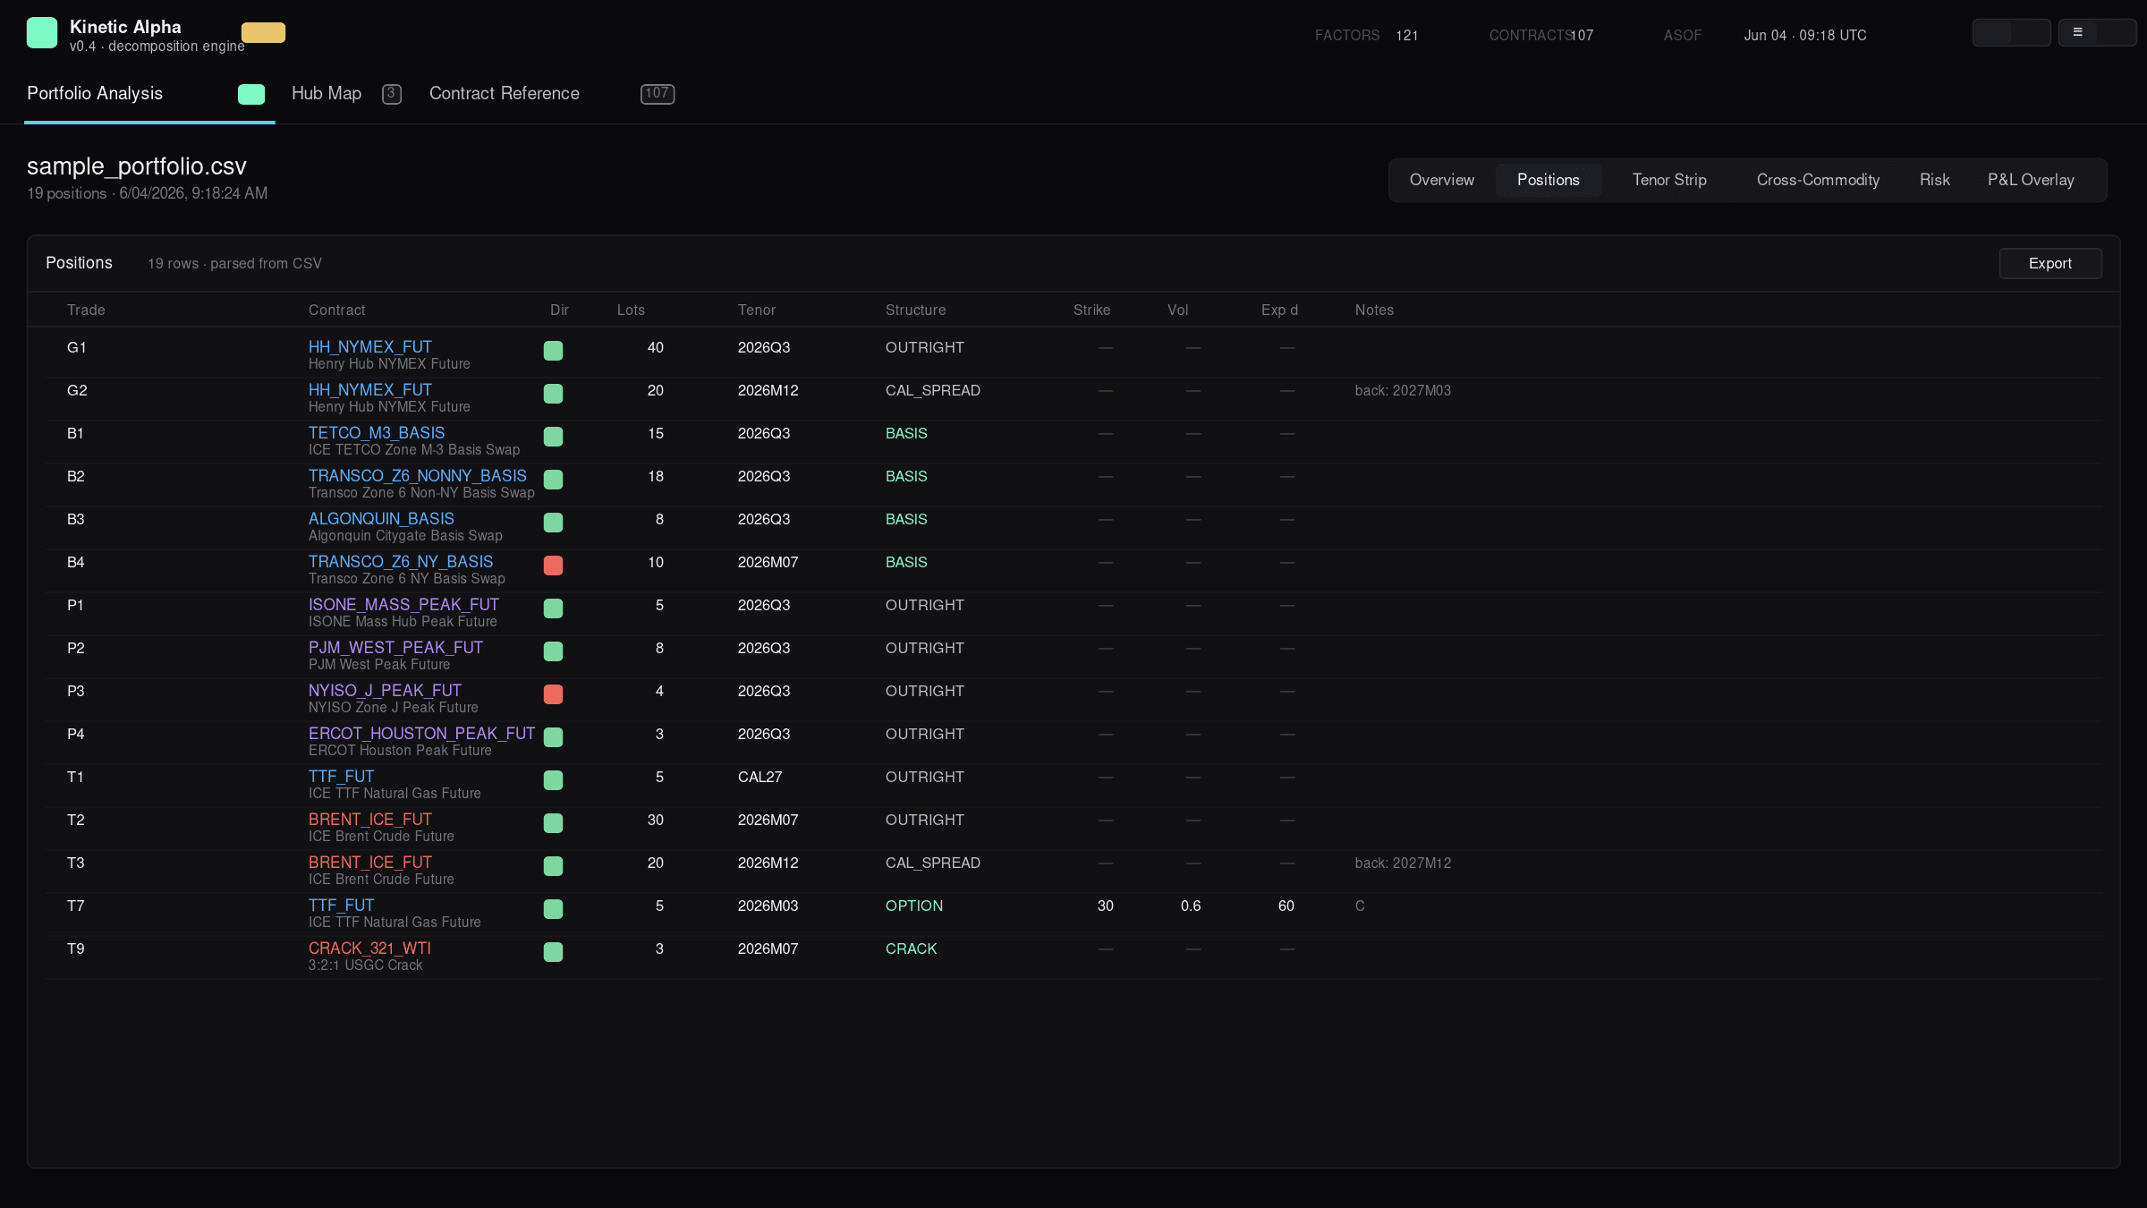This screenshot has width=2147, height=1208.
Task: Click green direction marker for trade T7
Action: (554, 909)
